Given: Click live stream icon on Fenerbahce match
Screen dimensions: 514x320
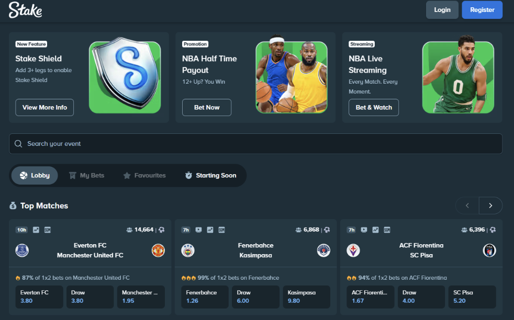Looking at the screenshot, I should [x=198, y=230].
